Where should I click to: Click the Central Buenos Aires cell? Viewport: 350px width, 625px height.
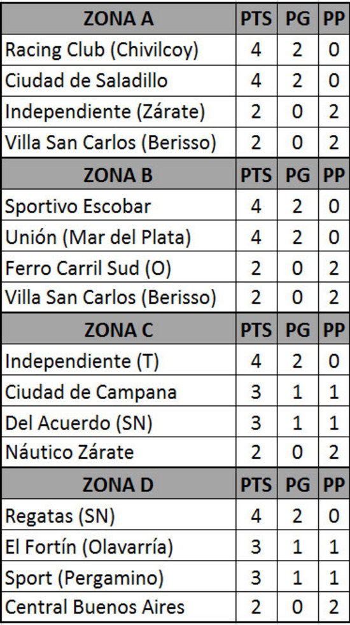coord(118,607)
